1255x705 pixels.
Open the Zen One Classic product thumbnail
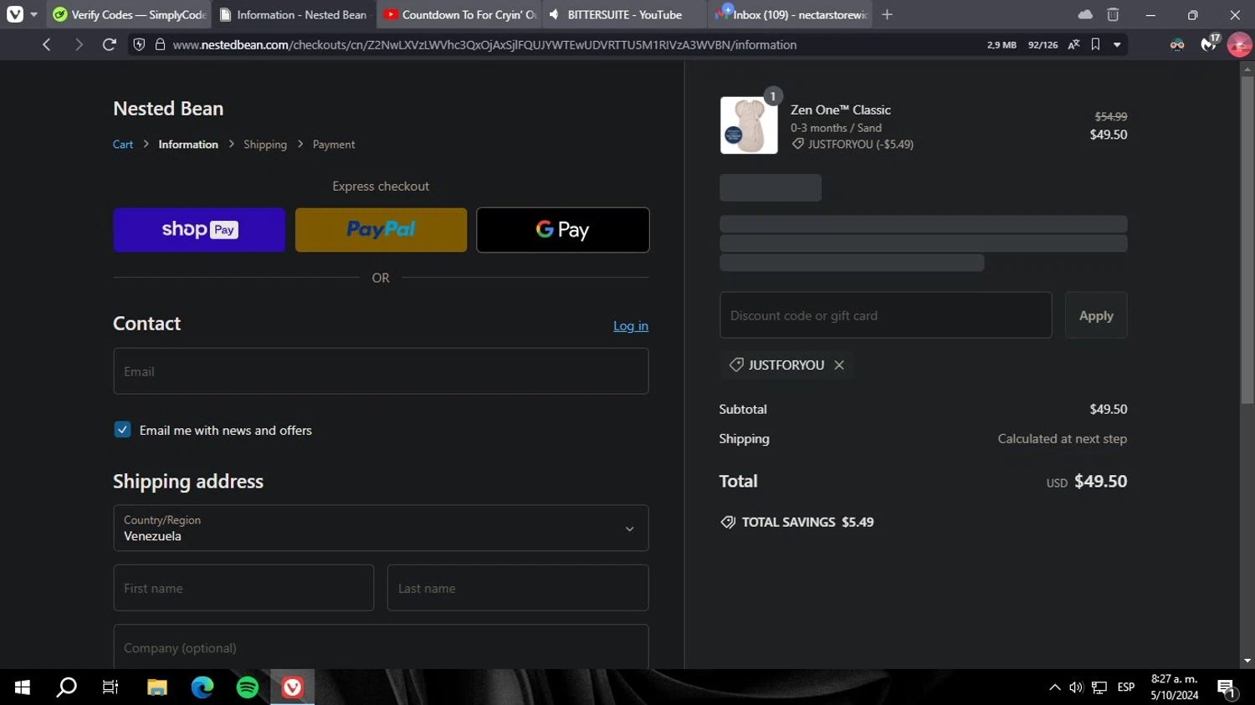(x=749, y=125)
